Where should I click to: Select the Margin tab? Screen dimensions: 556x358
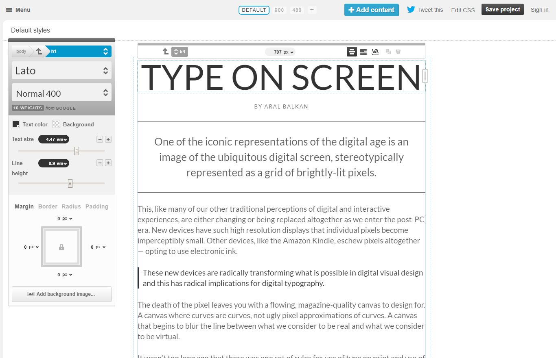pyautogui.click(x=24, y=206)
